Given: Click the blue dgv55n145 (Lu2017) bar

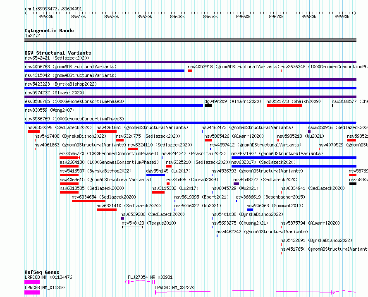Looking at the screenshot, I should pos(155,175).
